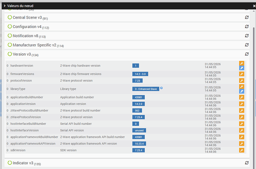Click orange wrench for zWaveProtocolVersion row
The image size is (256, 169).
tap(242, 117)
